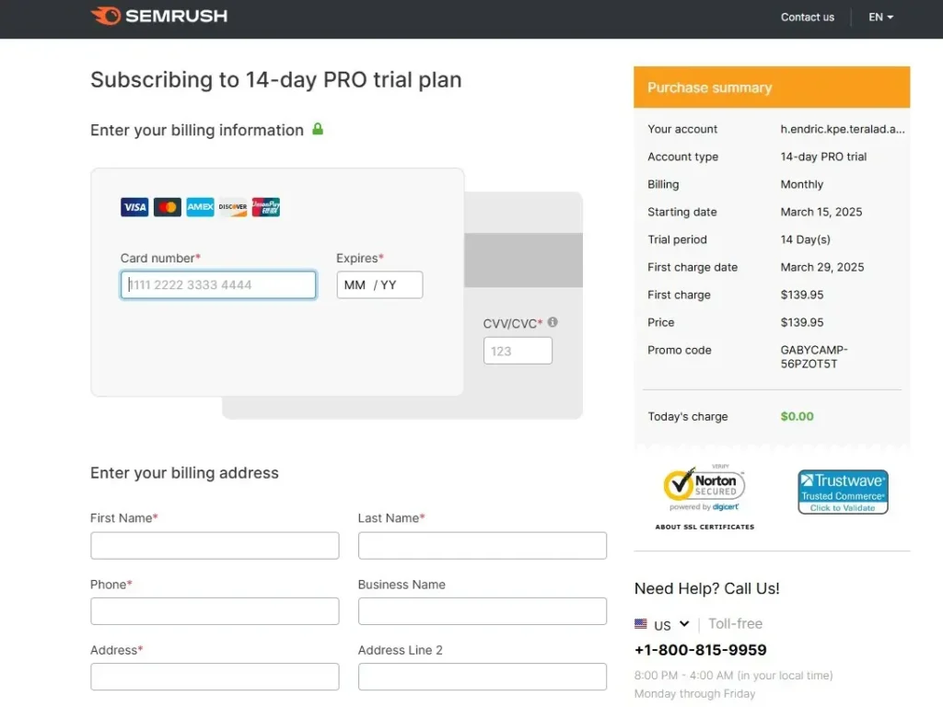Focus the Address Line 2 field
Viewport: 943px width, 707px height.
483,677
